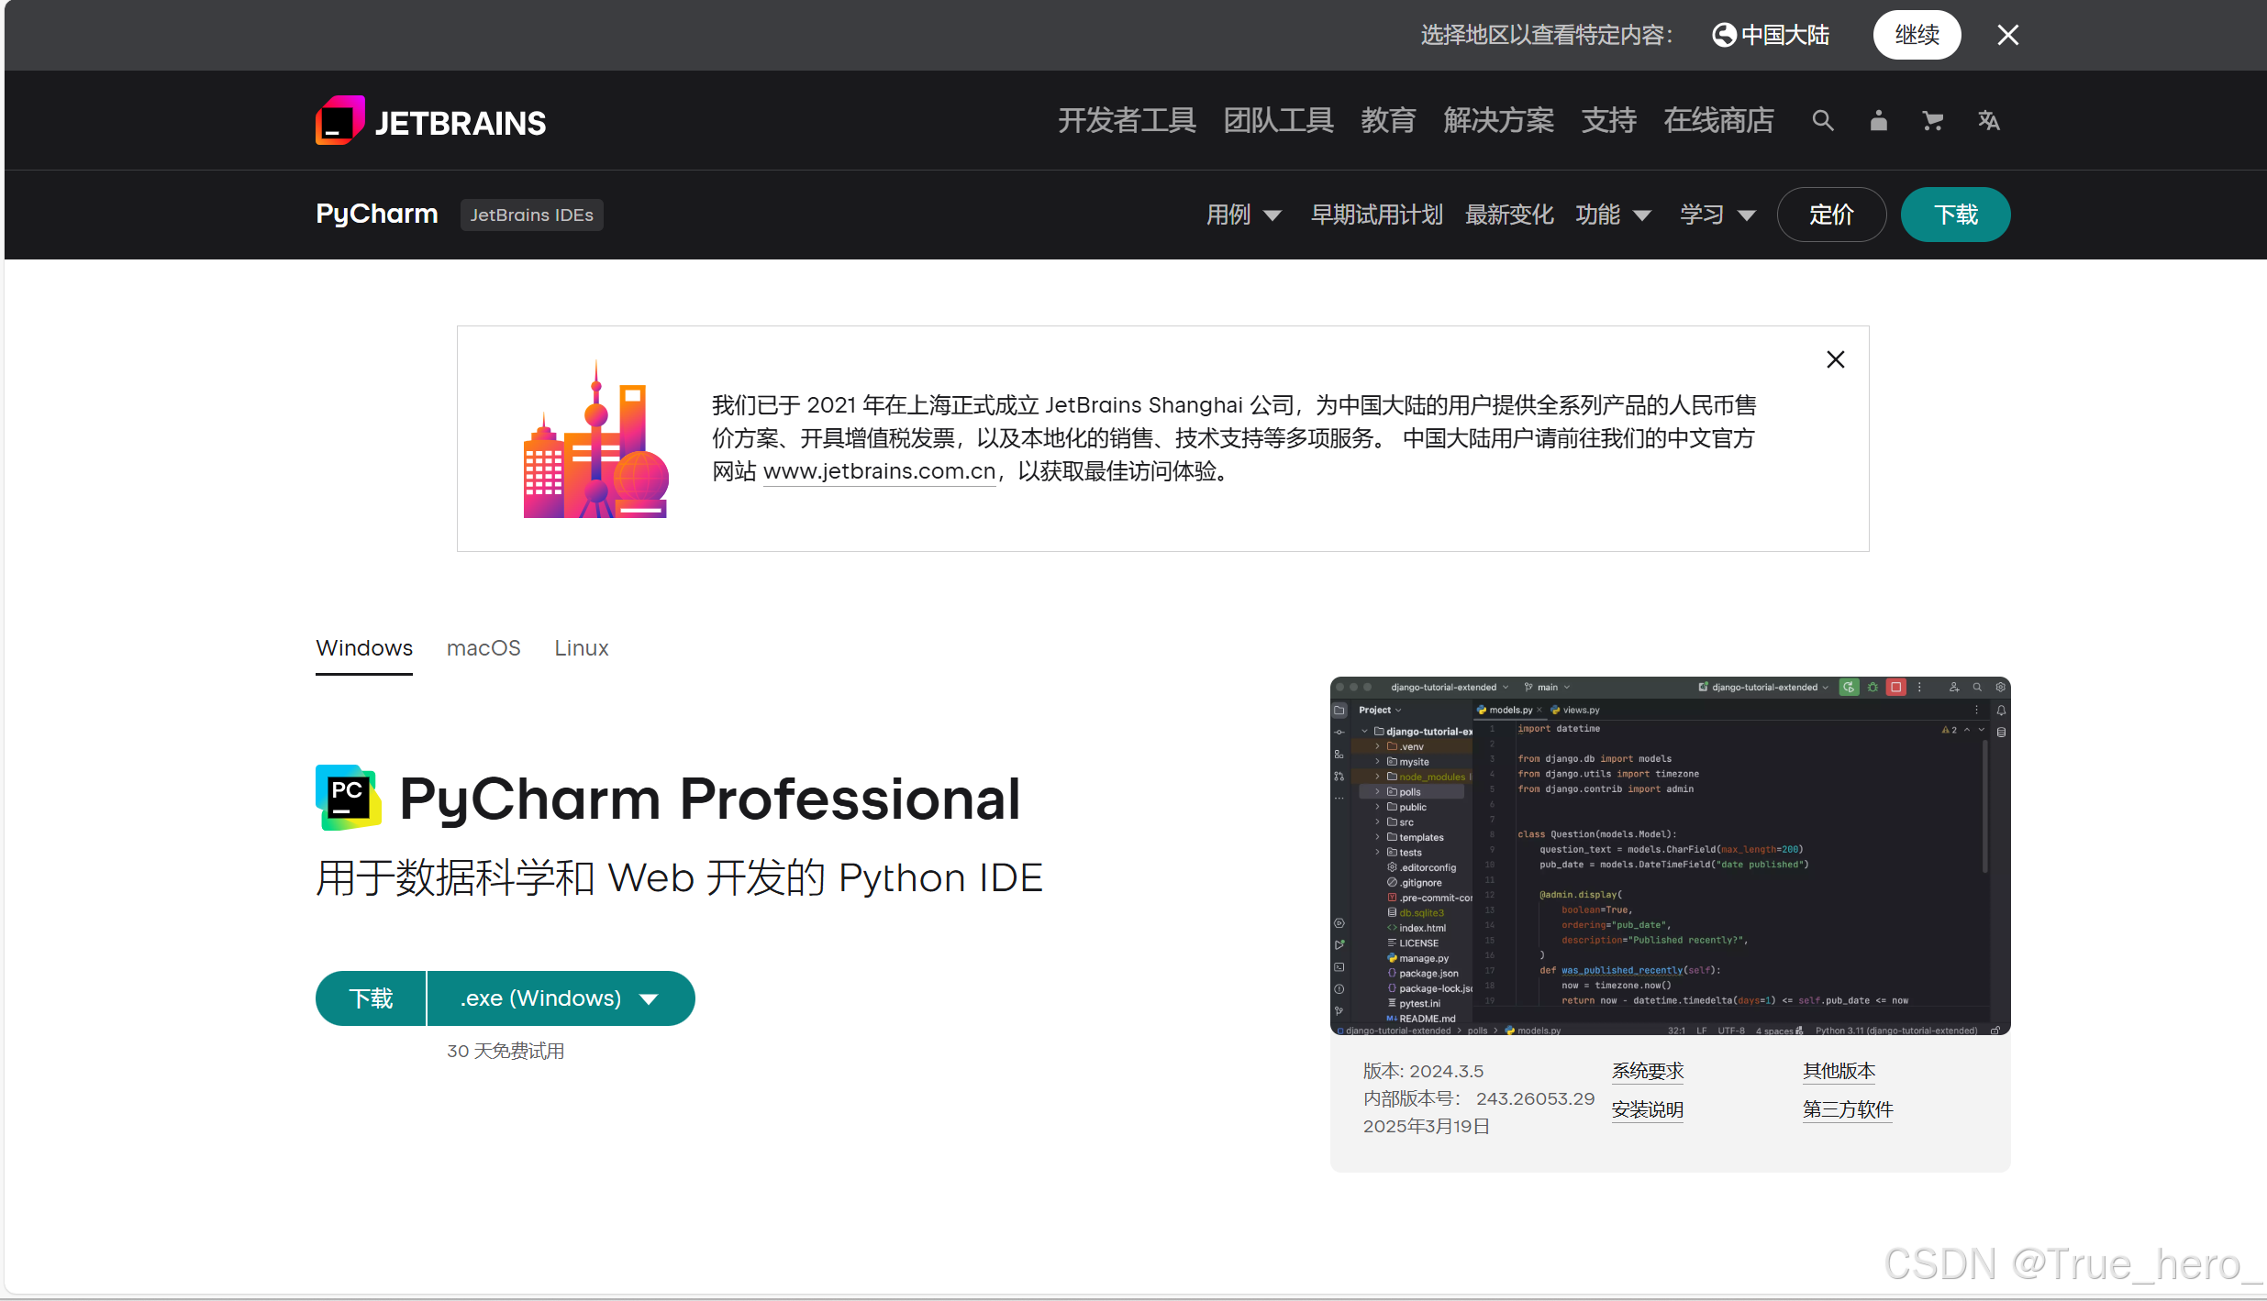Click the green 下载 download button

coord(1954,215)
